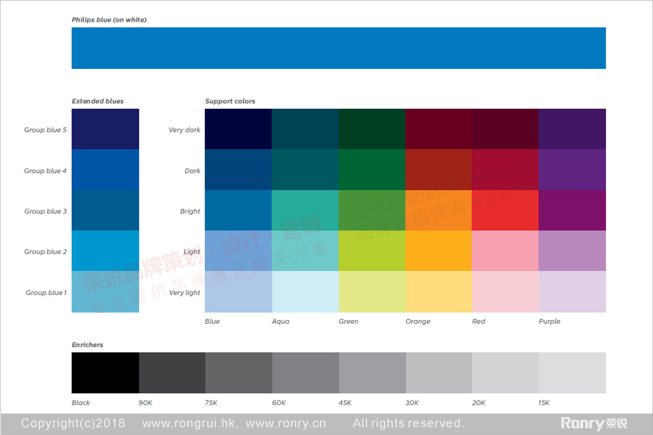The image size is (653, 435).
Task: Choose the Dark Red support swatch
Action: (x=505, y=170)
